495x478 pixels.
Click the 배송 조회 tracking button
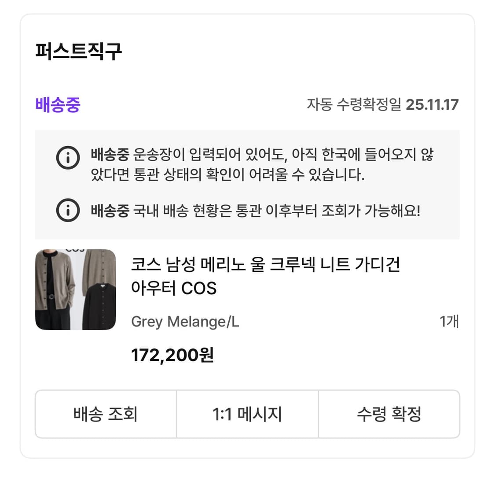click(106, 414)
